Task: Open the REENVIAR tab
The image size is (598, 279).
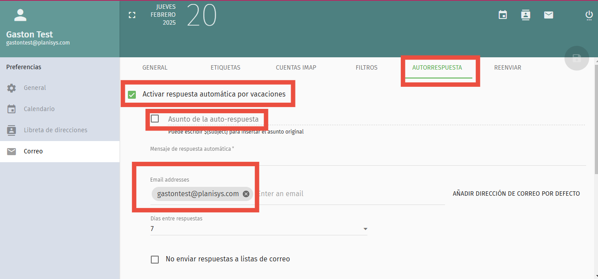Action: [508, 67]
